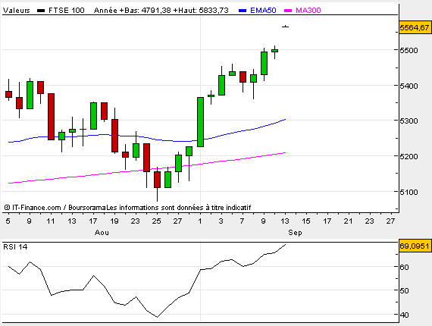Click the RSI 14 indicator label
This screenshot has height=326, width=432.
(x=15, y=246)
